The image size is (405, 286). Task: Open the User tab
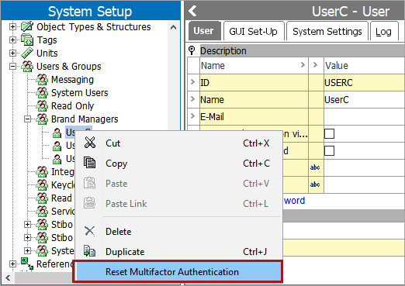[x=204, y=31]
